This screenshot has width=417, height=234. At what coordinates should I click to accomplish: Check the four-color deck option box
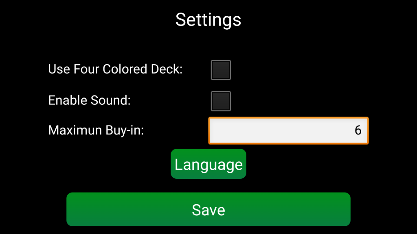tap(221, 70)
